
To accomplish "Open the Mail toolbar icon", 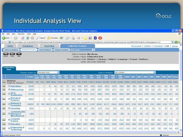I will (67, 38).
